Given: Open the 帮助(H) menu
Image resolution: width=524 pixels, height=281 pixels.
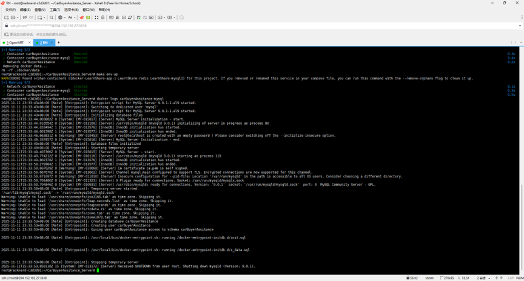Looking at the screenshot, I should [104, 10].
